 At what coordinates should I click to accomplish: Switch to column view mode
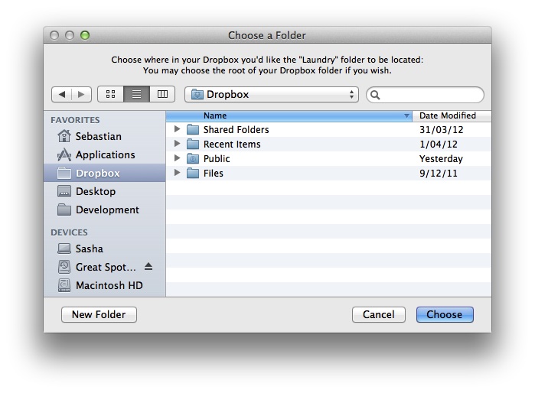click(161, 94)
